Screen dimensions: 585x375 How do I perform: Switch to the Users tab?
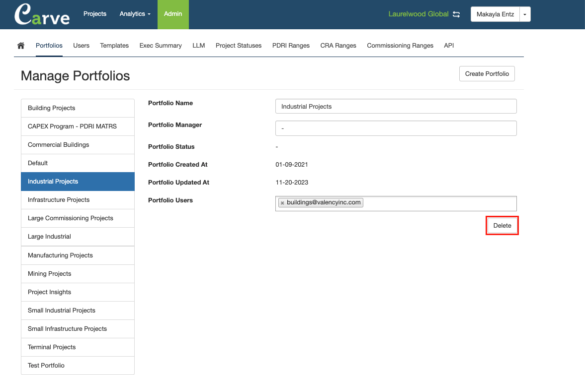tap(81, 46)
